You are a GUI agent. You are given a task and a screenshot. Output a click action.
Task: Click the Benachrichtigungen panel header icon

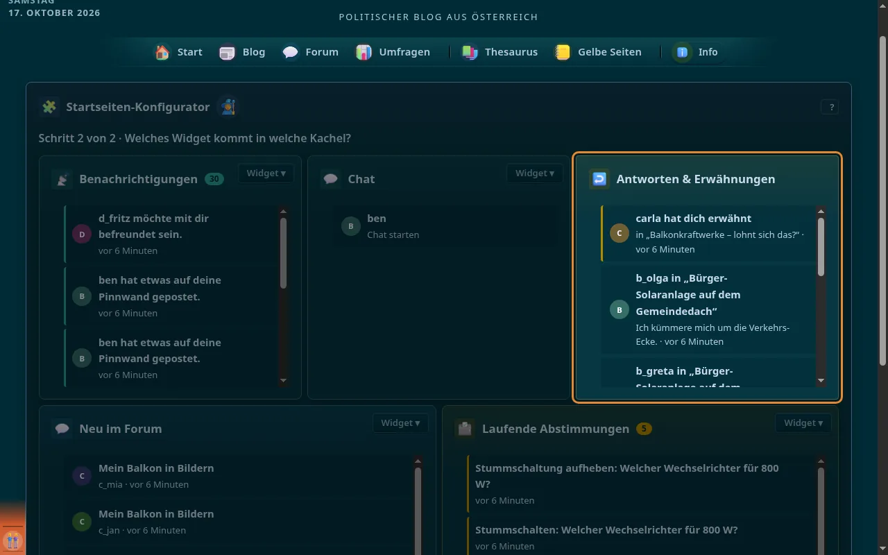62,179
